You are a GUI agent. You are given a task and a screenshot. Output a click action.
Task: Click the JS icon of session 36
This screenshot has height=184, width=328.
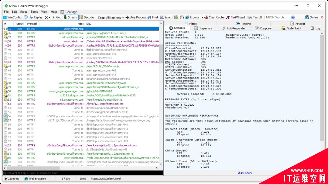point(5,33)
